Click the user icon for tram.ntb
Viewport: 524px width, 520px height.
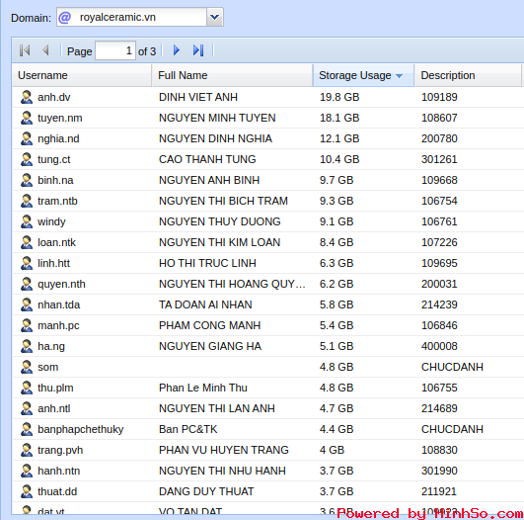(x=27, y=201)
